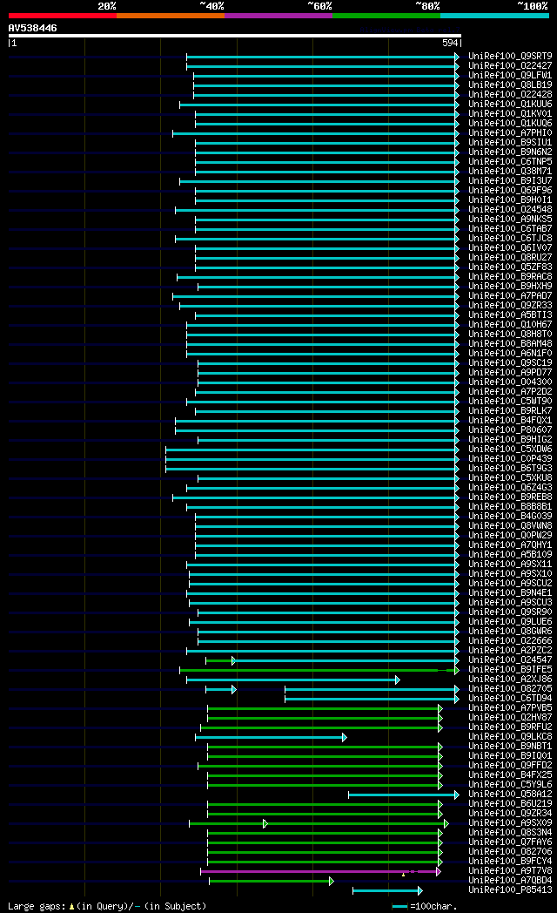Image resolution: width=557 pixels, height=913 pixels.
Task: Select hit label UniRef100_A9SX09
Action: tap(511, 823)
